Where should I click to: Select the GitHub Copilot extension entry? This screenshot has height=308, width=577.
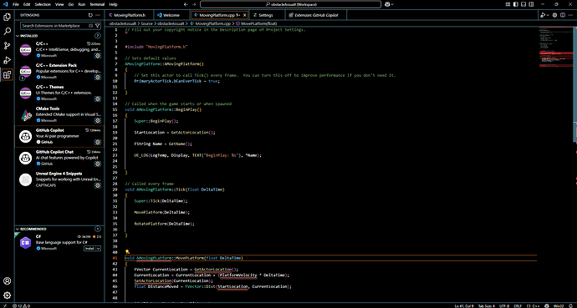point(59,136)
